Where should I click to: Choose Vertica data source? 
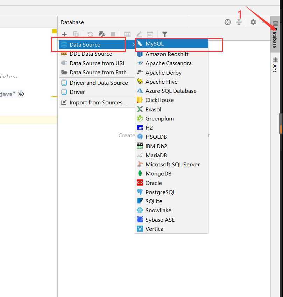(171, 229)
